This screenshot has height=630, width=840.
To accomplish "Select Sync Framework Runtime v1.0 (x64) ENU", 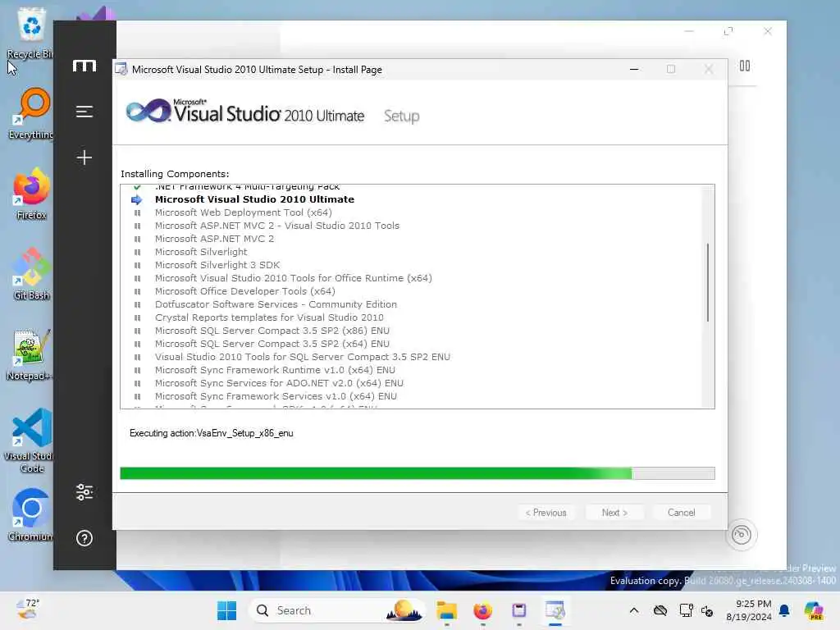I will [275, 370].
